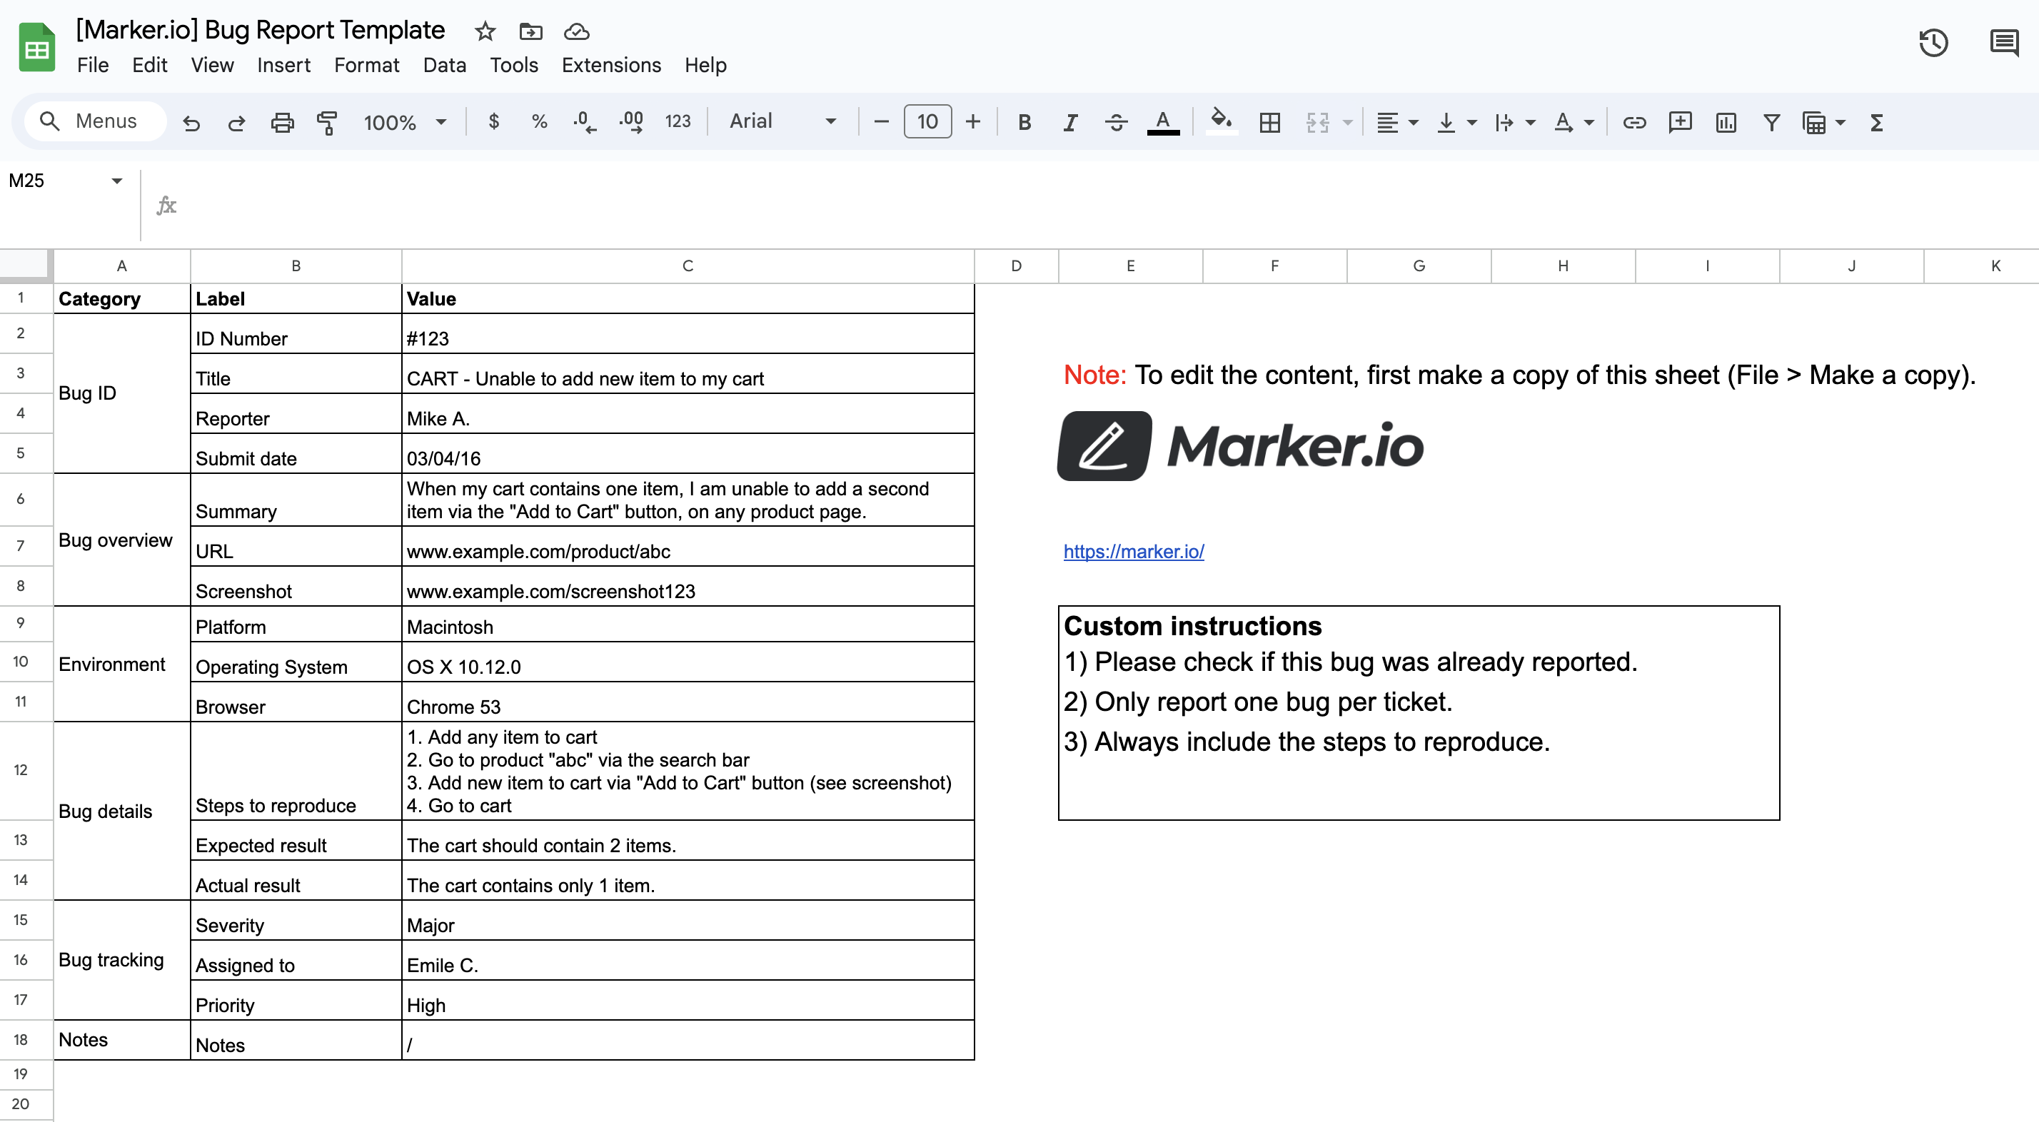Click the Insert comment icon
Viewport: 2039px width, 1122px height.
[1680, 122]
